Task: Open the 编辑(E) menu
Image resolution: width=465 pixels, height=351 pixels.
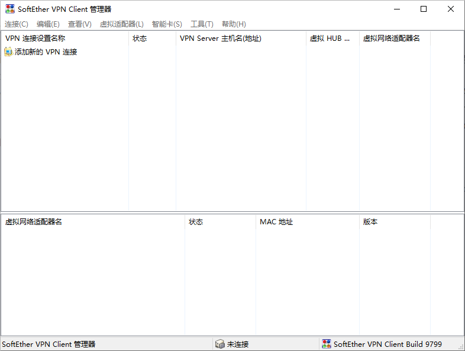Action: (x=48, y=24)
